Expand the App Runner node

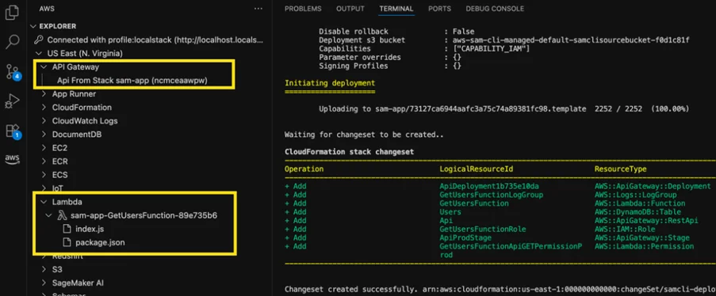44,94
